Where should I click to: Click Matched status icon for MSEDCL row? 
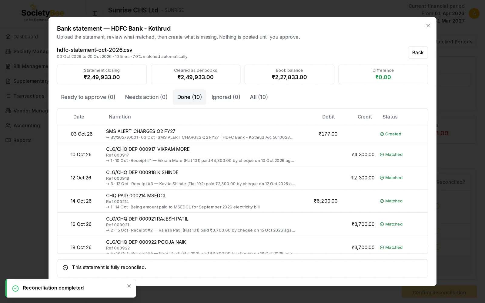[382, 201]
